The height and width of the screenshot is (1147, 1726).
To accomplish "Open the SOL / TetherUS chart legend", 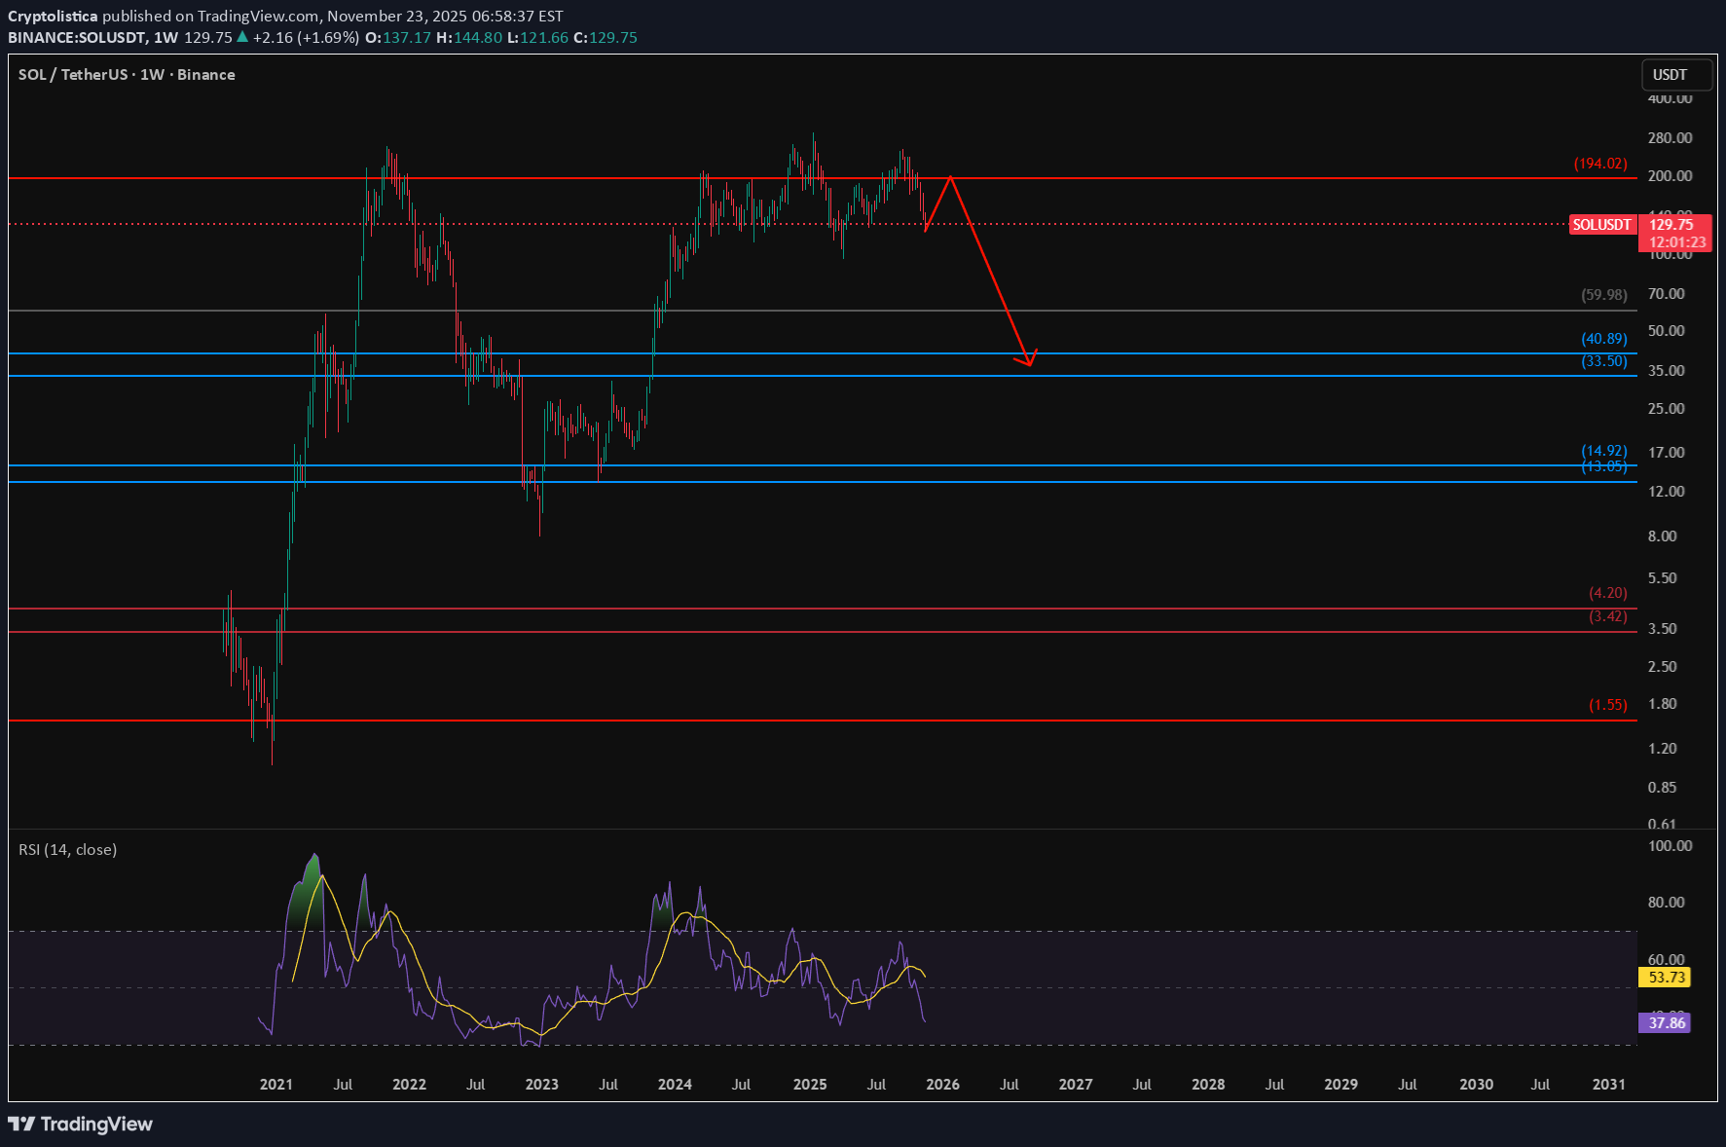I will tap(127, 75).
